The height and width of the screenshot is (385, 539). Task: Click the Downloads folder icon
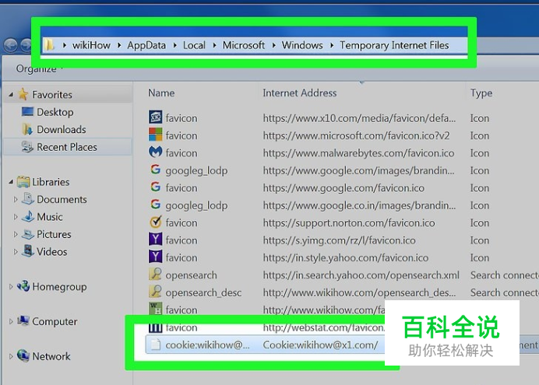pyautogui.click(x=27, y=129)
